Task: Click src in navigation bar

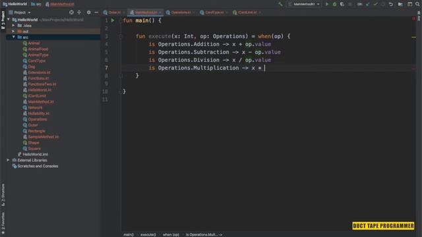Action: (36, 4)
